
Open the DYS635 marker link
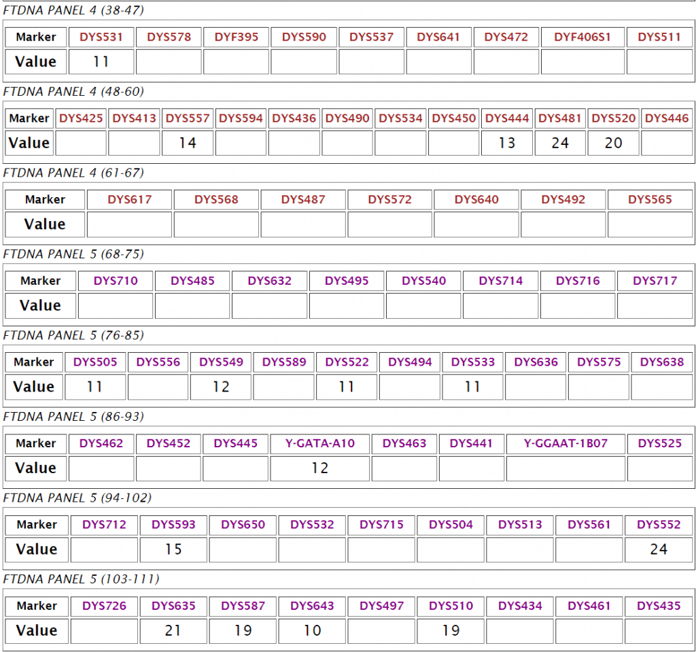(173, 606)
